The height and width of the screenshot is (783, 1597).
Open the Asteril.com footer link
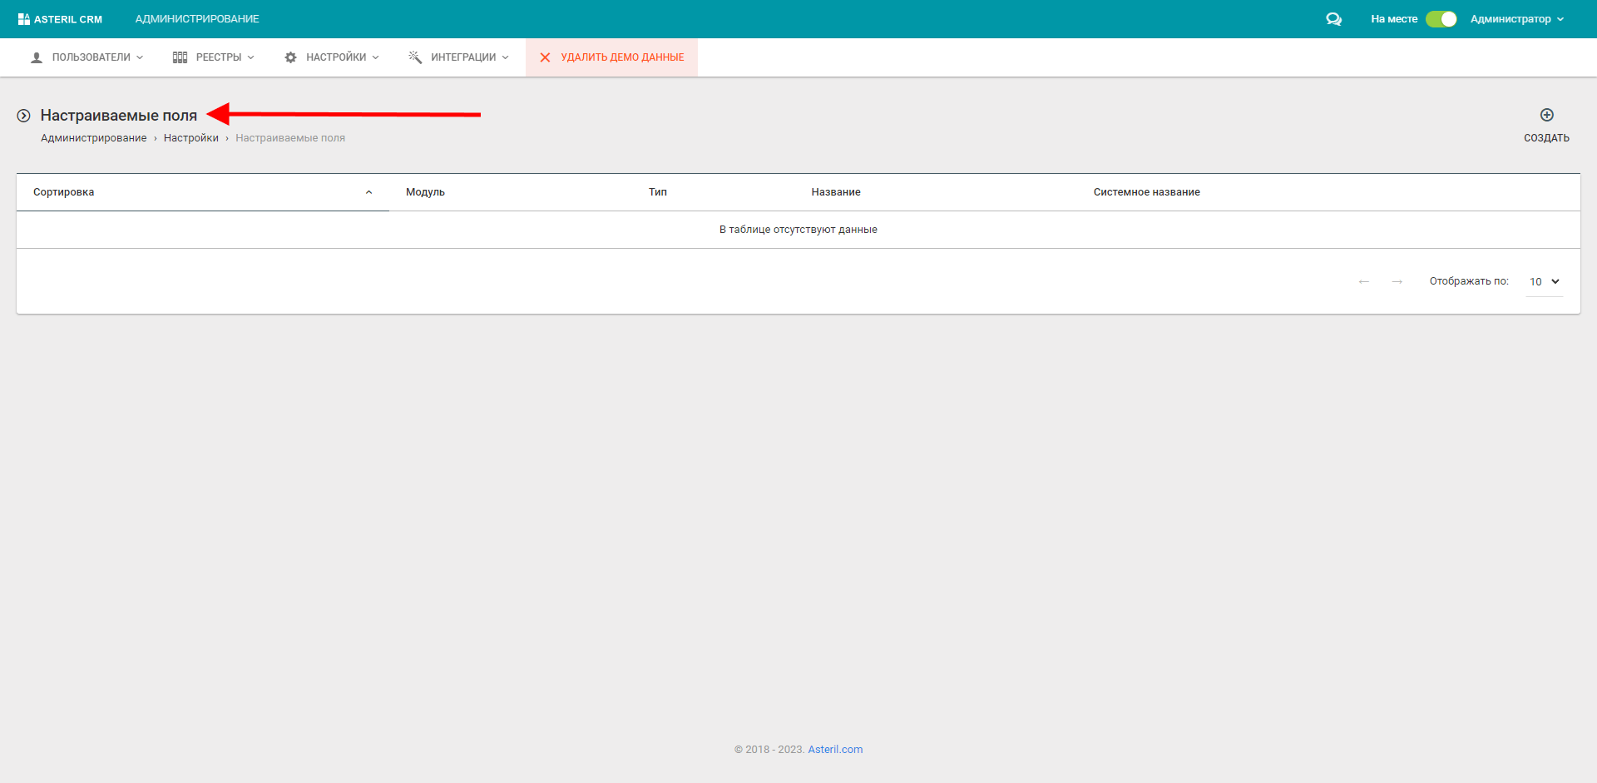click(x=834, y=749)
